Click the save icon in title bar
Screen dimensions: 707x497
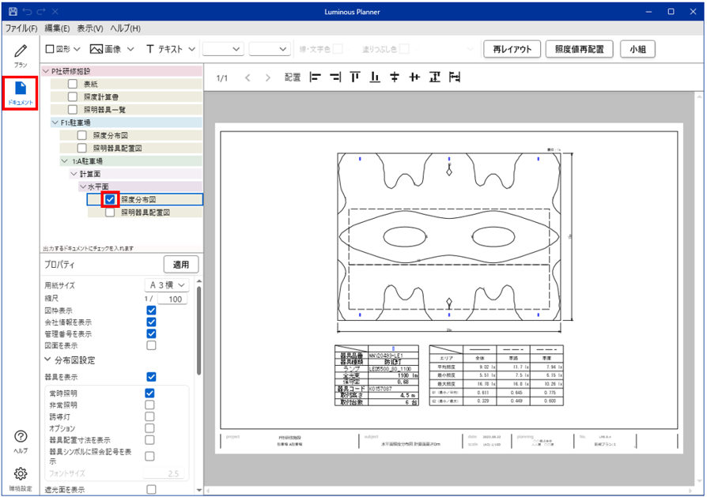click(x=12, y=12)
